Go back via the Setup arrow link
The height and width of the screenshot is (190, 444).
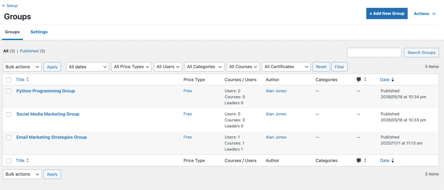[x=10, y=6]
